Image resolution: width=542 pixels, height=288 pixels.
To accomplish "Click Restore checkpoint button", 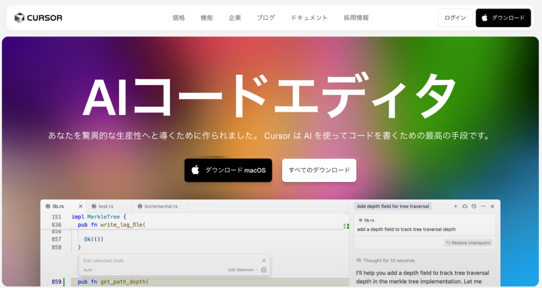I will 468,243.
